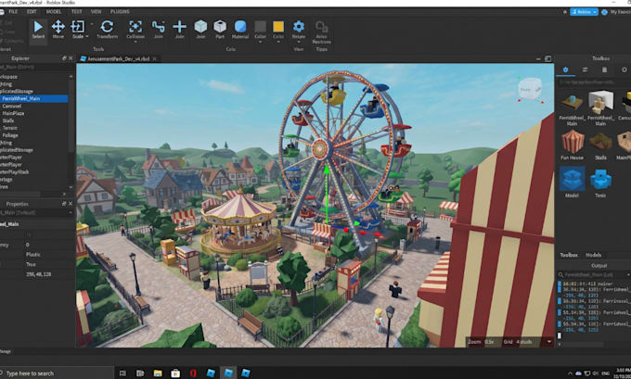
Task: Switch to the Models bottom tab
Action: point(593,255)
